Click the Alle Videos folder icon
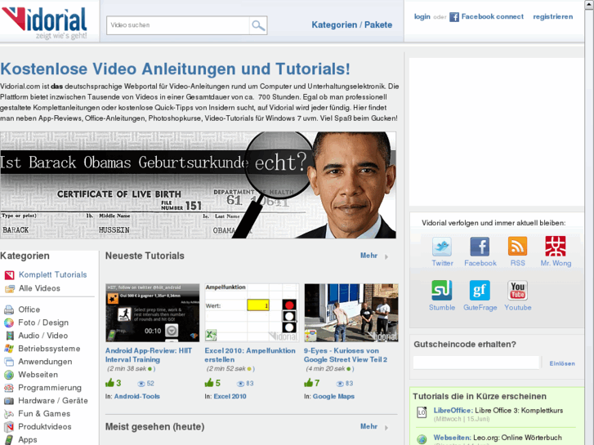Screen dimensions: 594x445 [10, 288]
